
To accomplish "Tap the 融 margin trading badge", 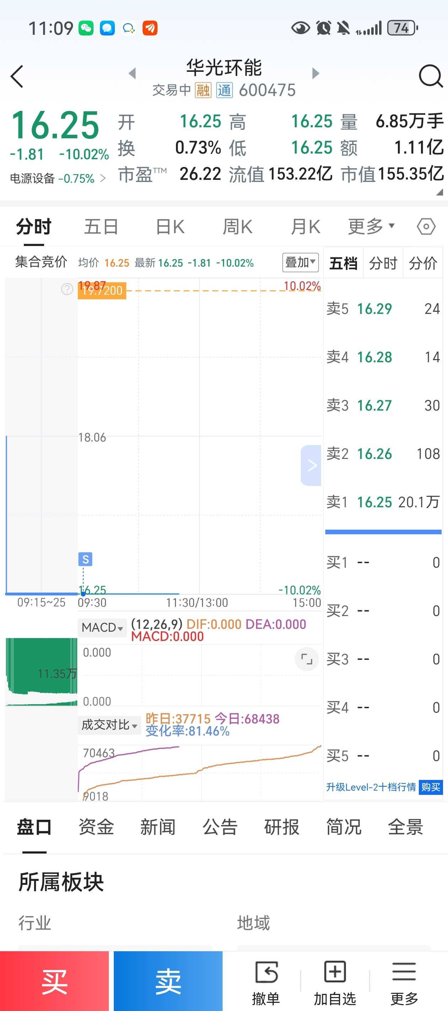I will pos(203,90).
